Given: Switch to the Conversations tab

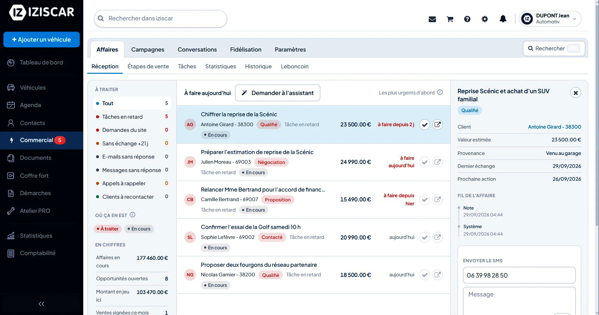Looking at the screenshot, I should point(197,50).
